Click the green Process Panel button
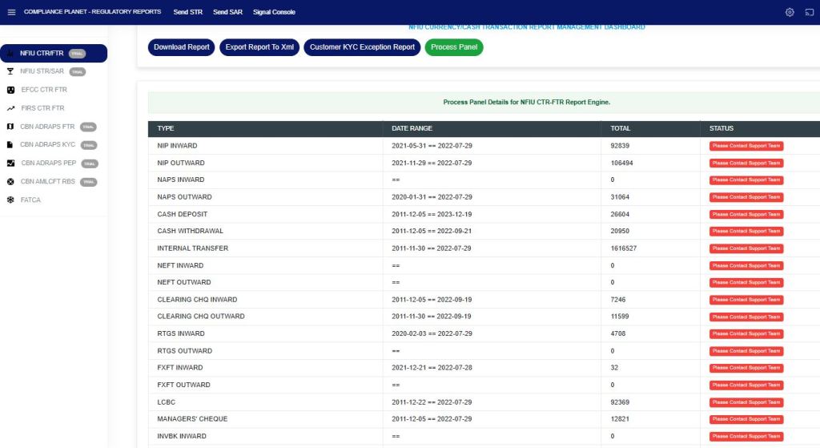The height and width of the screenshot is (448, 820). [454, 47]
